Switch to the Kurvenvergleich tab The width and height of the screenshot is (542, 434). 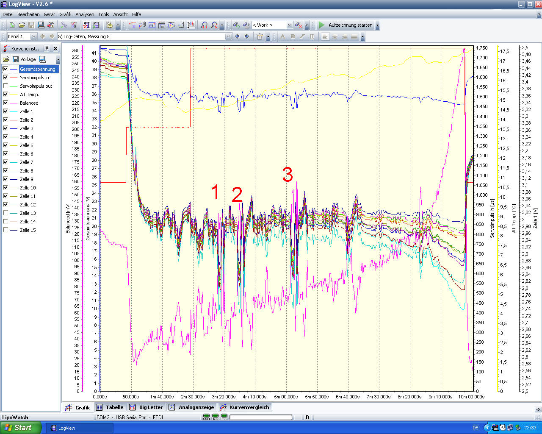(x=245, y=407)
